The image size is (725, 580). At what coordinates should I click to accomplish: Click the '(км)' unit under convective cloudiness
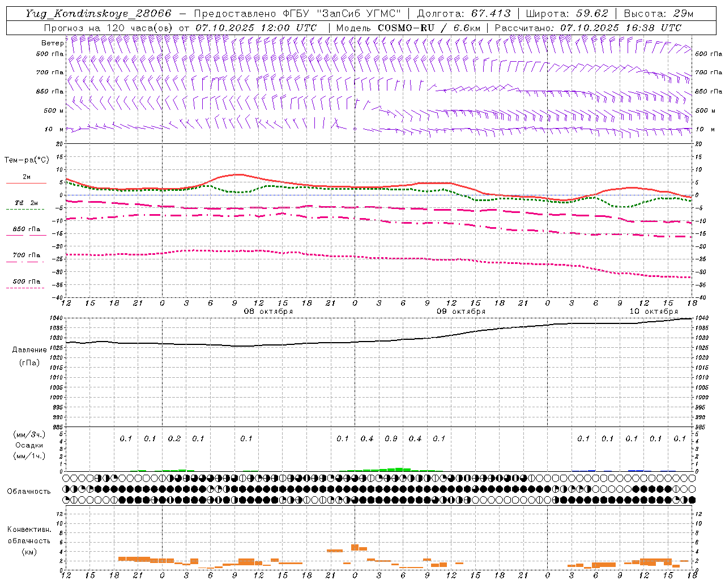(29, 552)
